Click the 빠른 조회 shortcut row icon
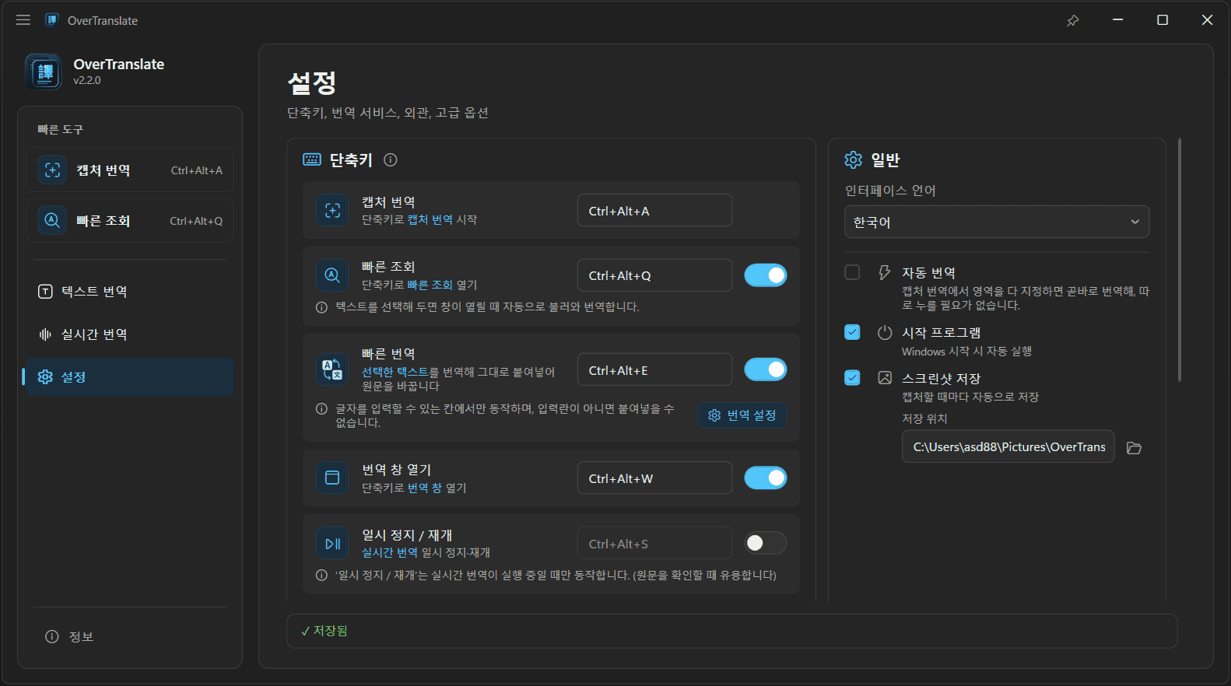 click(332, 275)
